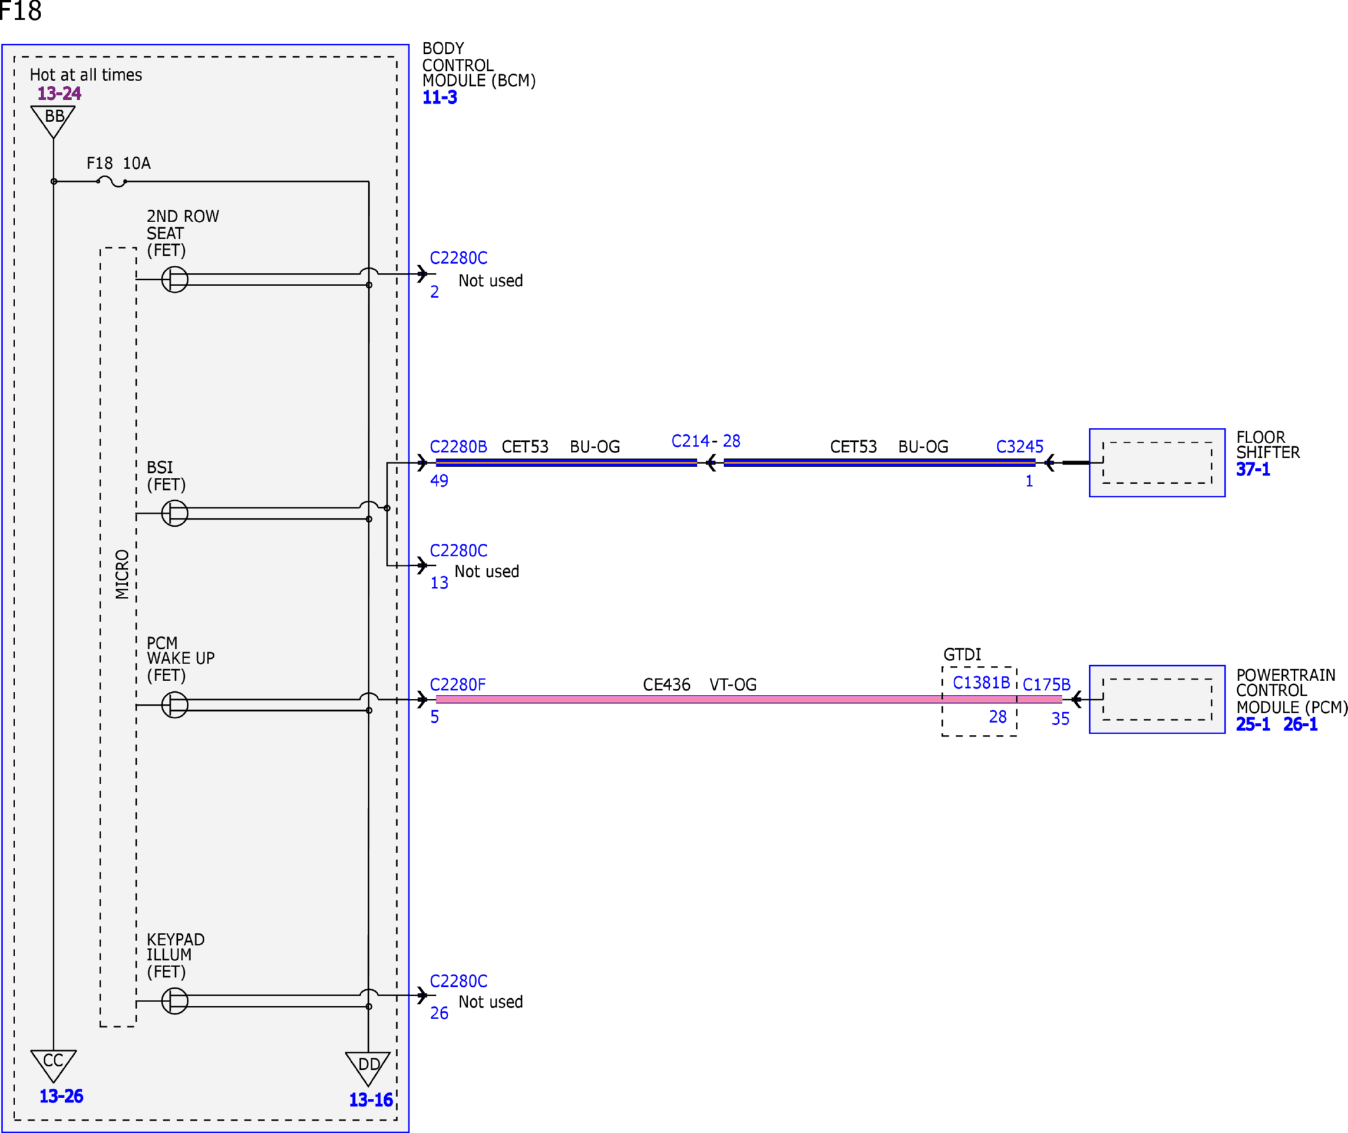Click the Powertrain Control Module component box
The width and height of the screenshot is (1348, 1133).
click(x=1158, y=699)
